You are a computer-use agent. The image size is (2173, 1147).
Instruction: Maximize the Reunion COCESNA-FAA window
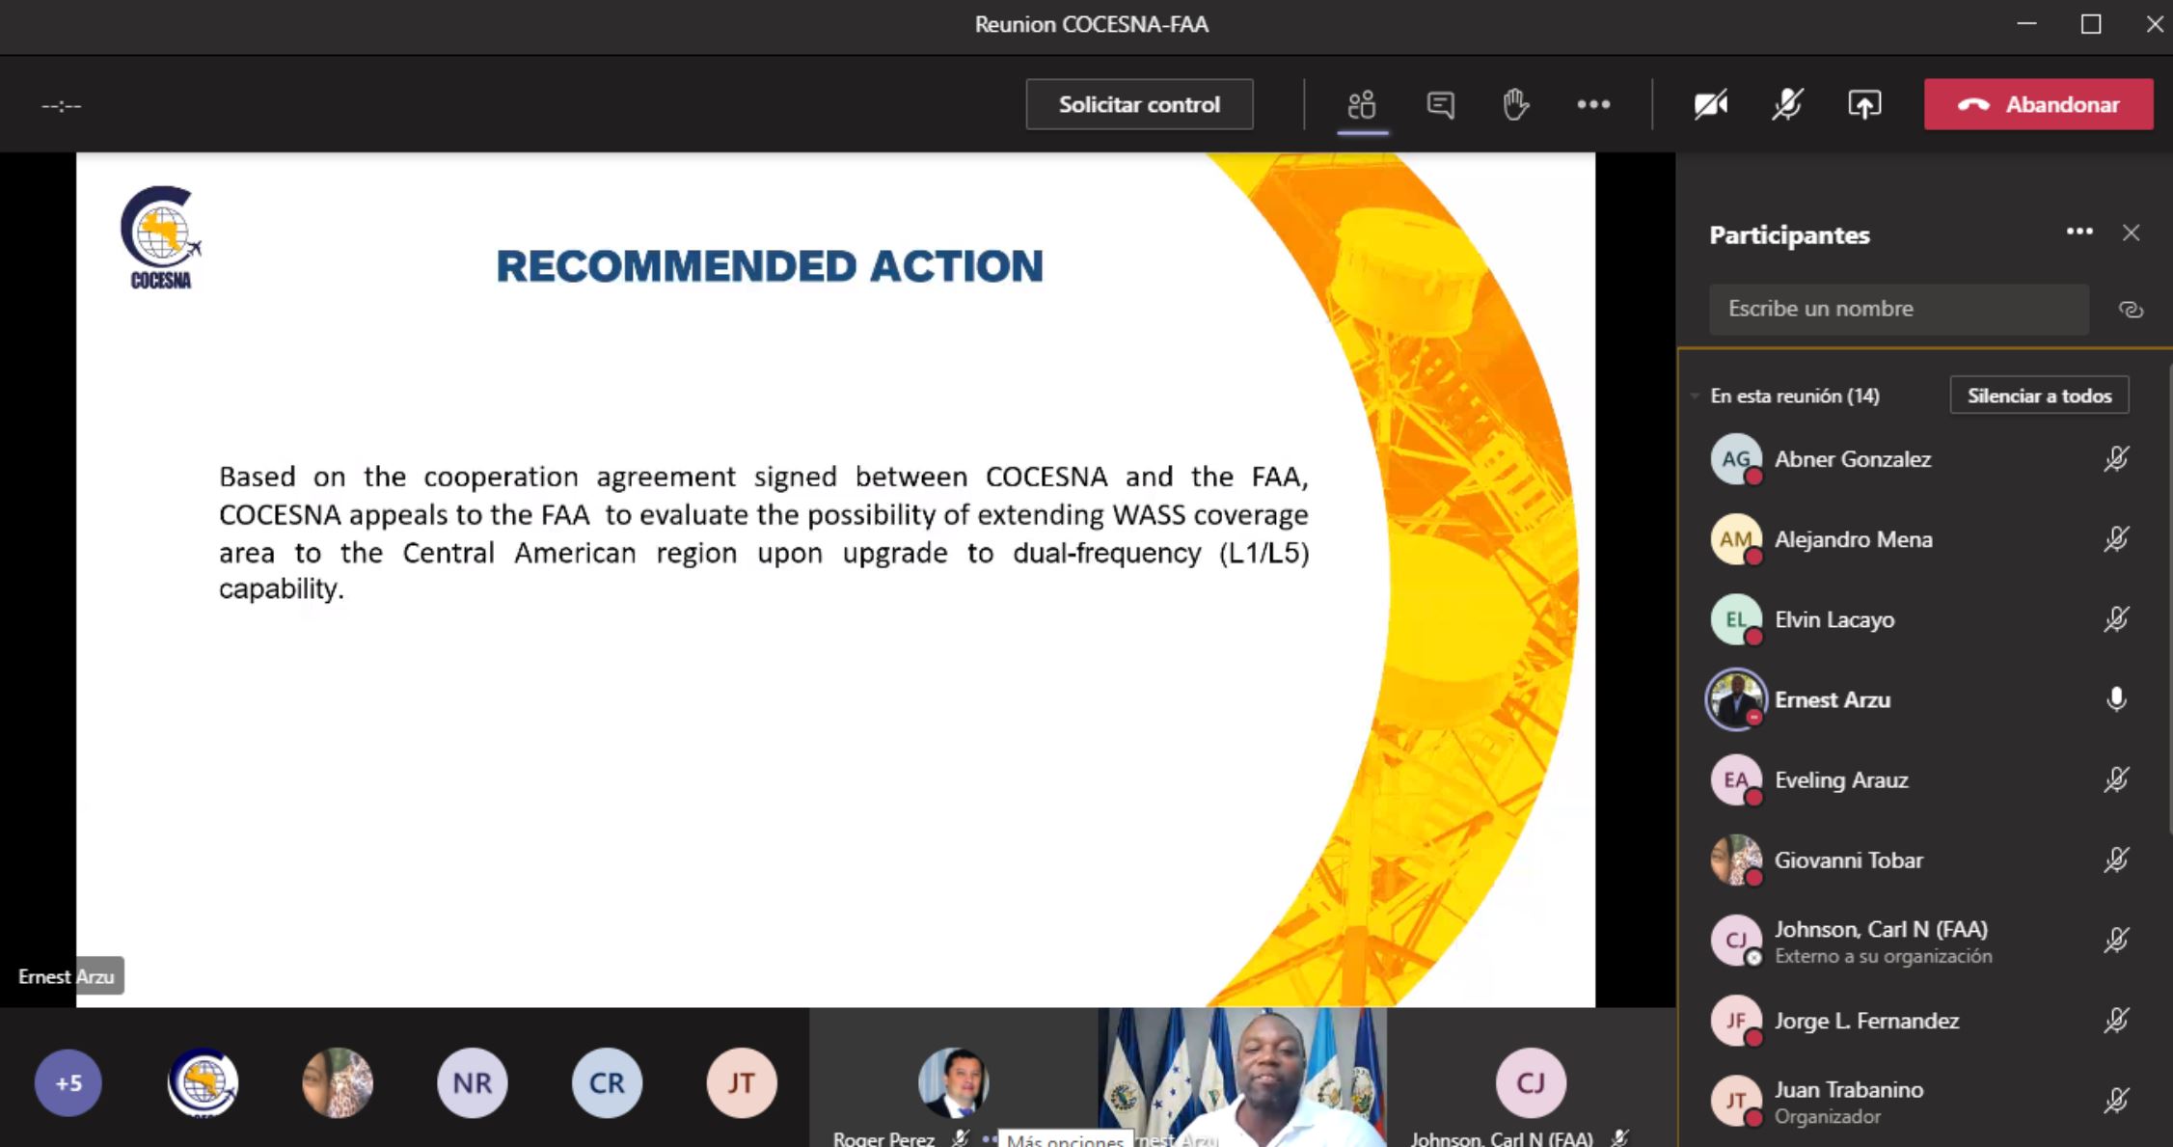(2091, 24)
